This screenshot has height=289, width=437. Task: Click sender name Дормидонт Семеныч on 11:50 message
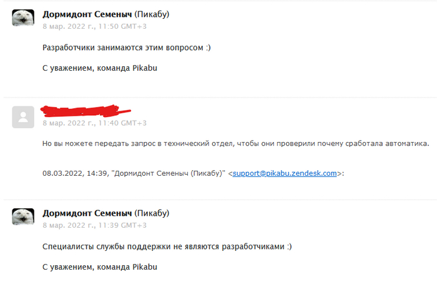click(x=86, y=14)
